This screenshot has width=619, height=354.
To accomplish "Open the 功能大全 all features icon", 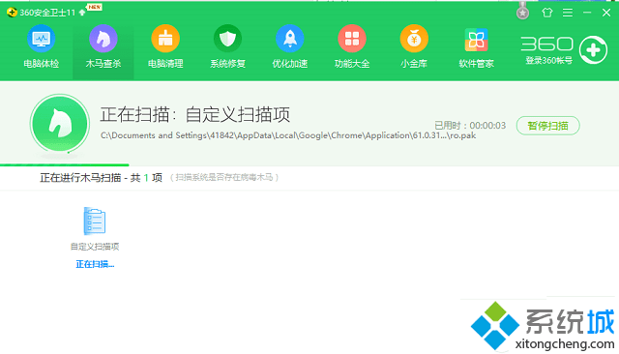I will coord(352,39).
